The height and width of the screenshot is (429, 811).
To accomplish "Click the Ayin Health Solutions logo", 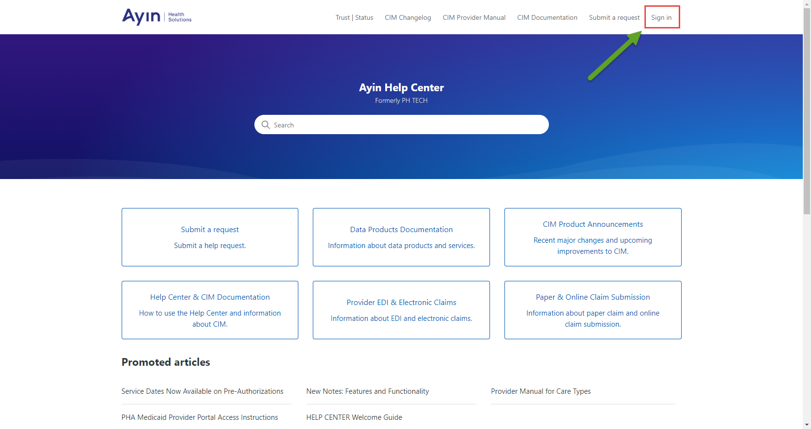I will (x=157, y=17).
